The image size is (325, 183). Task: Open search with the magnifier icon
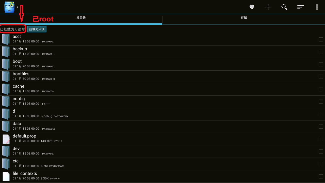point(284,7)
